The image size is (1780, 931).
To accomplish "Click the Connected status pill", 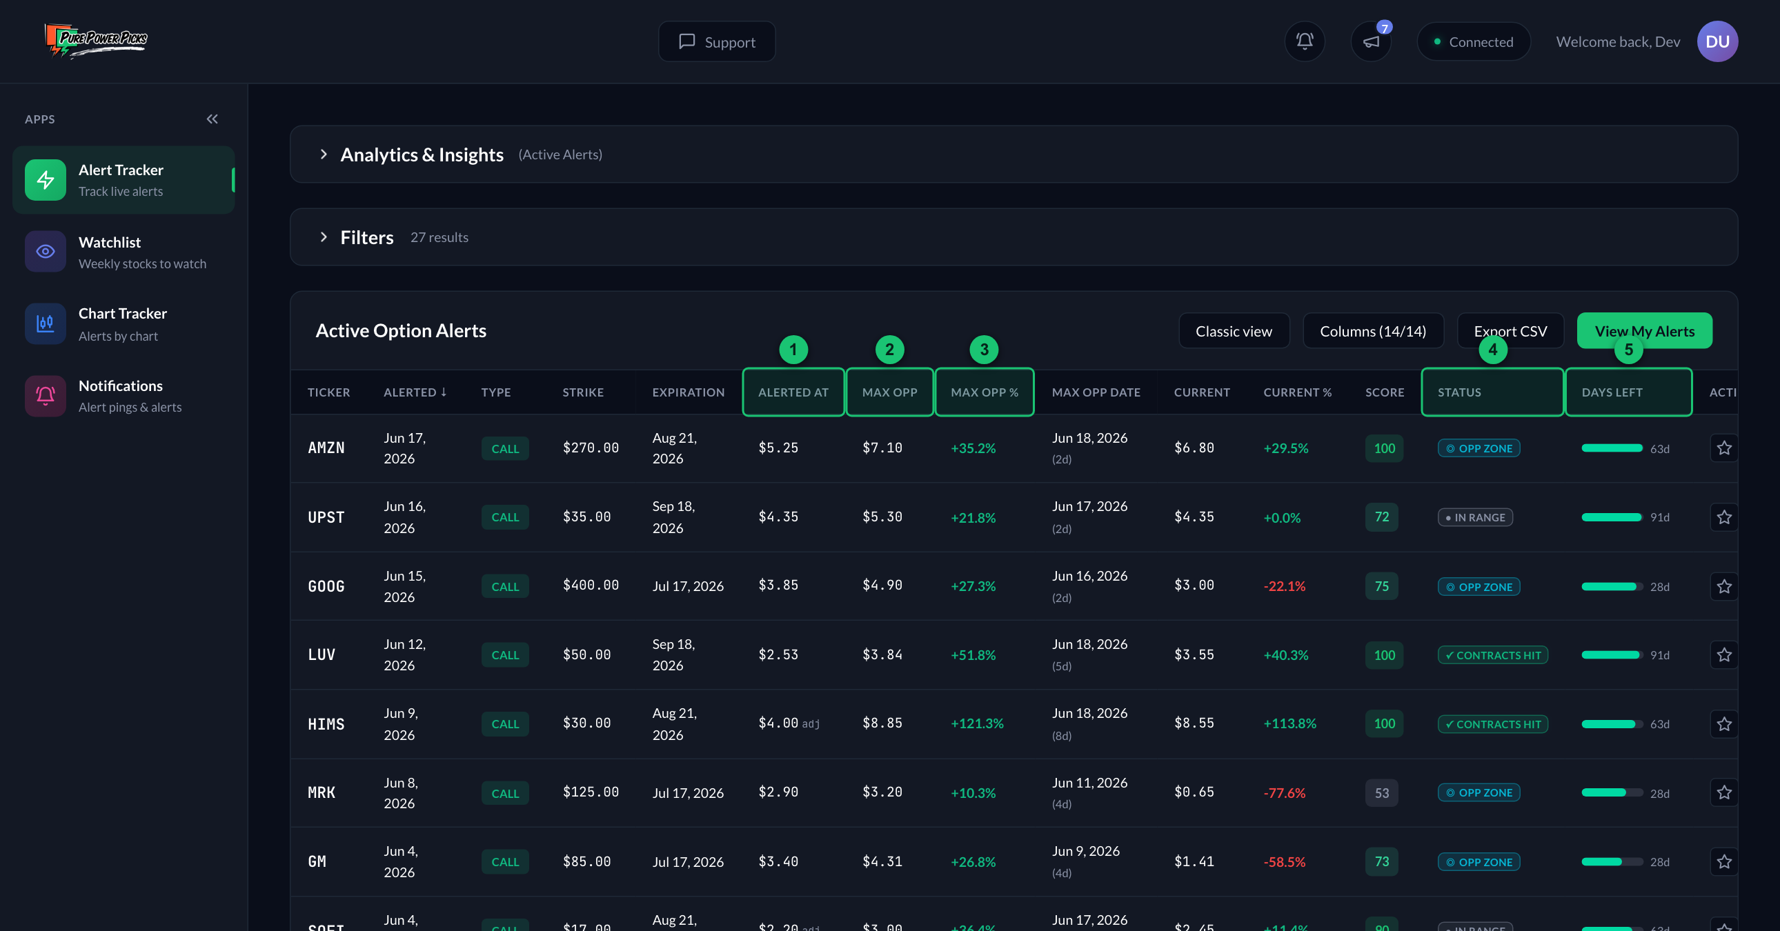I will [1474, 41].
